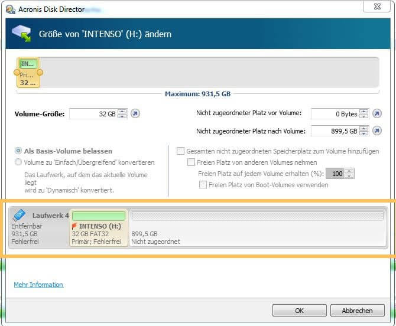Open the 'Mehr Information' link
The height and width of the screenshot is (326, 396).
click(x=38, y=285)
